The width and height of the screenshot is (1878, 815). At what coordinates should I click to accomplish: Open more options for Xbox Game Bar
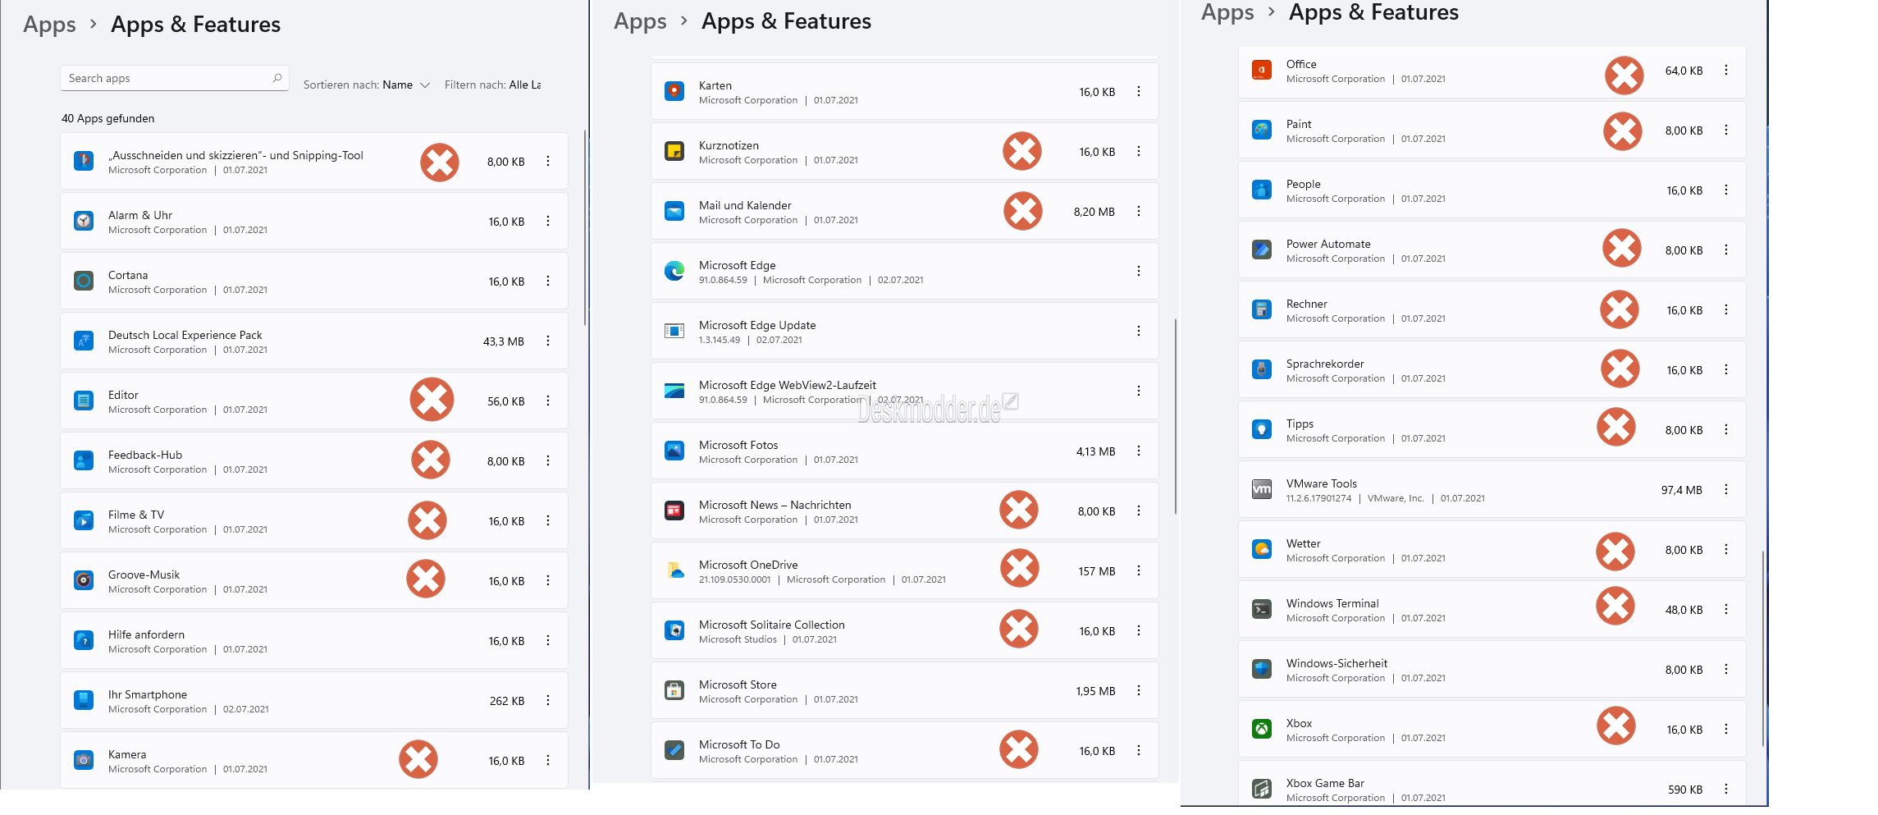click(1726, 789)
